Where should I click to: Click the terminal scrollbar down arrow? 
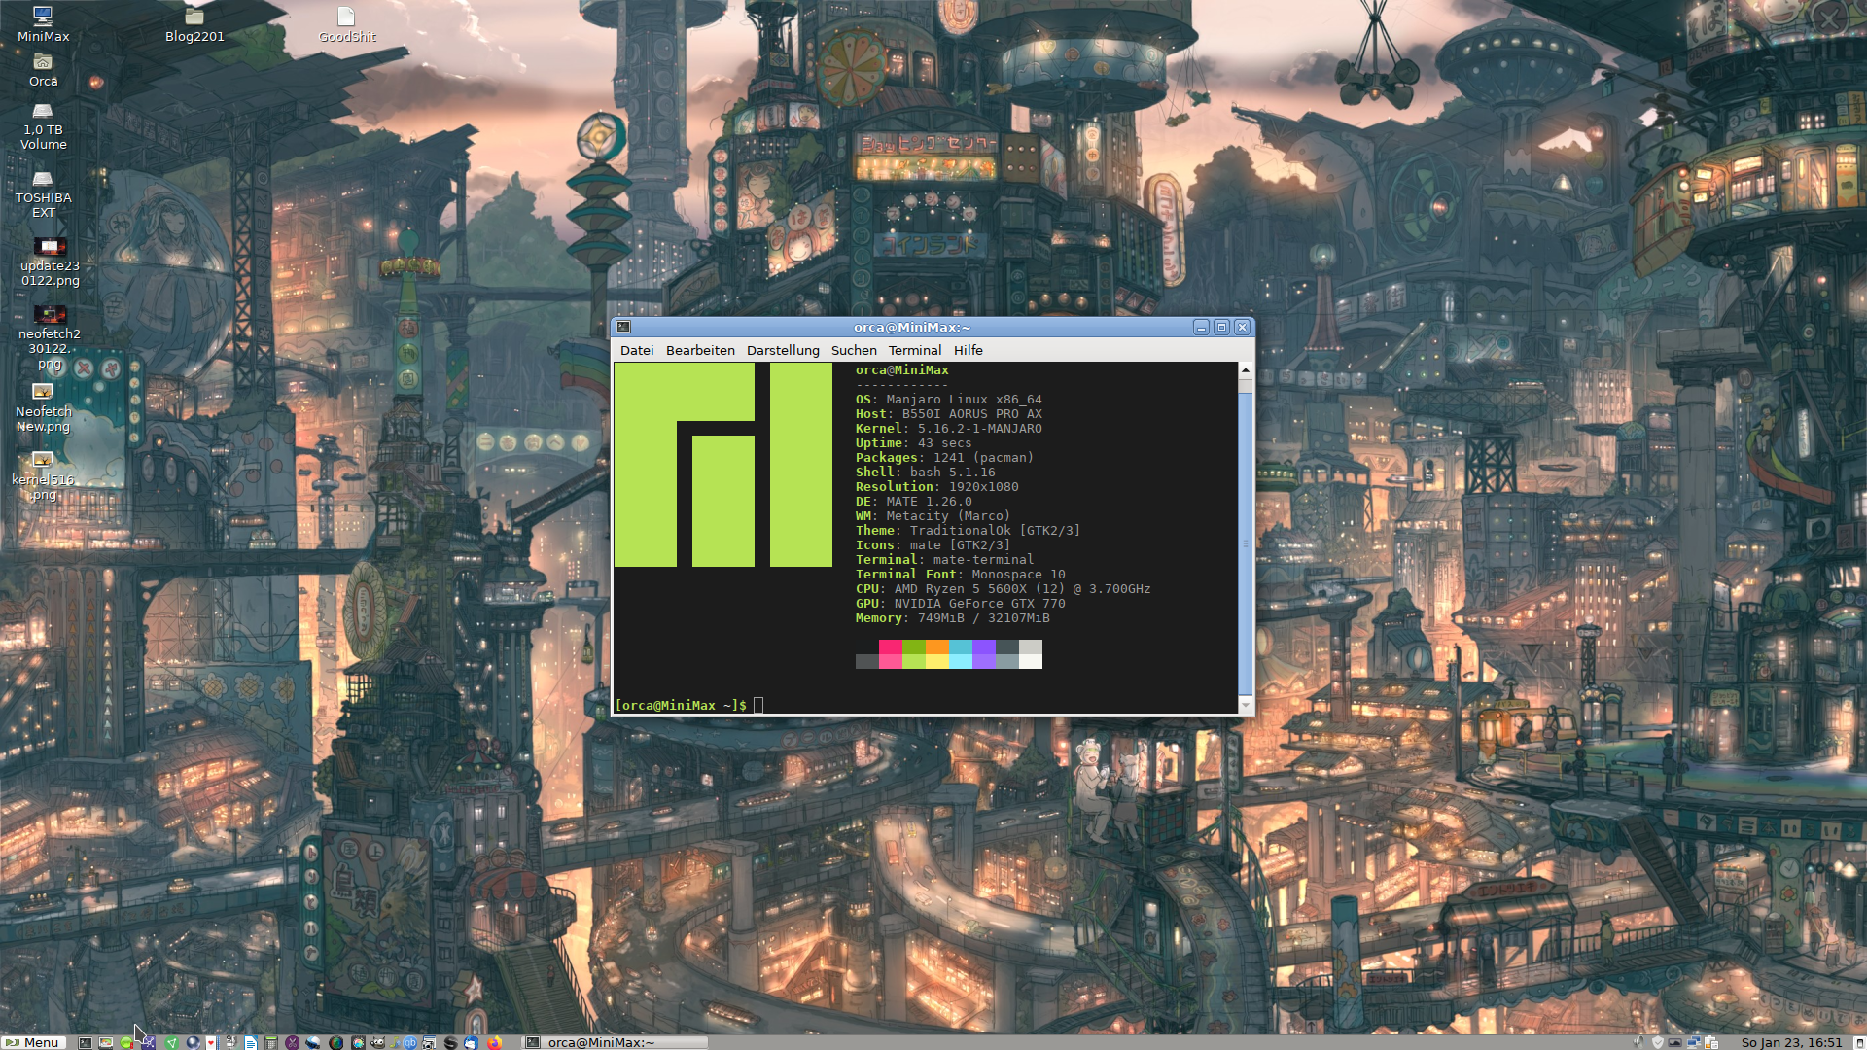(x=1246, y=705)
